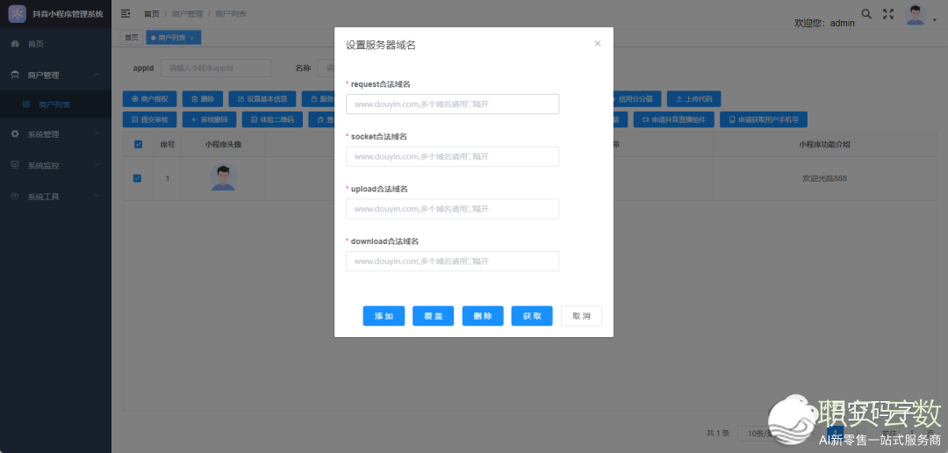
Task: Close the 设置服务器域名 dialog with X
Action: pyautogui.click(x=598, y=44)
